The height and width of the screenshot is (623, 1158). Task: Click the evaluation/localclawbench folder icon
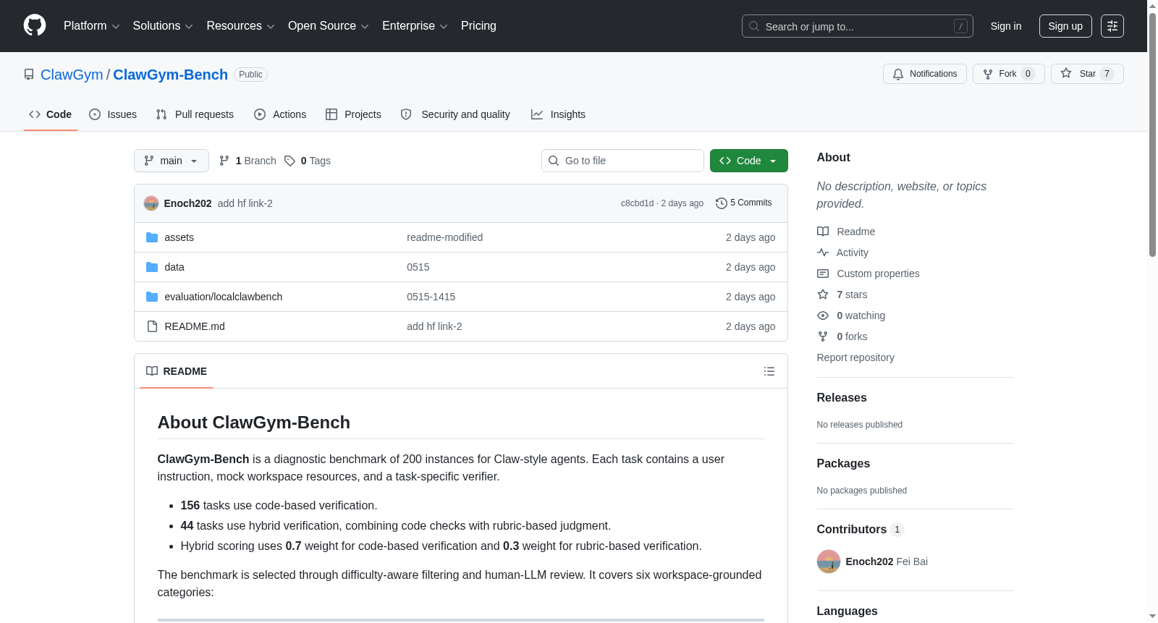pyautogui.click(x=152, y=297)
